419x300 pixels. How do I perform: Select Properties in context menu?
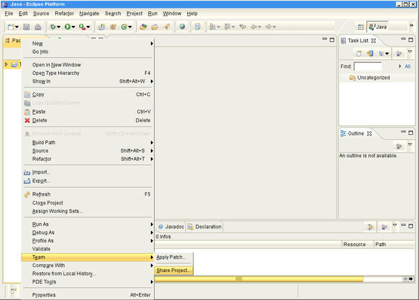[88, 295]
